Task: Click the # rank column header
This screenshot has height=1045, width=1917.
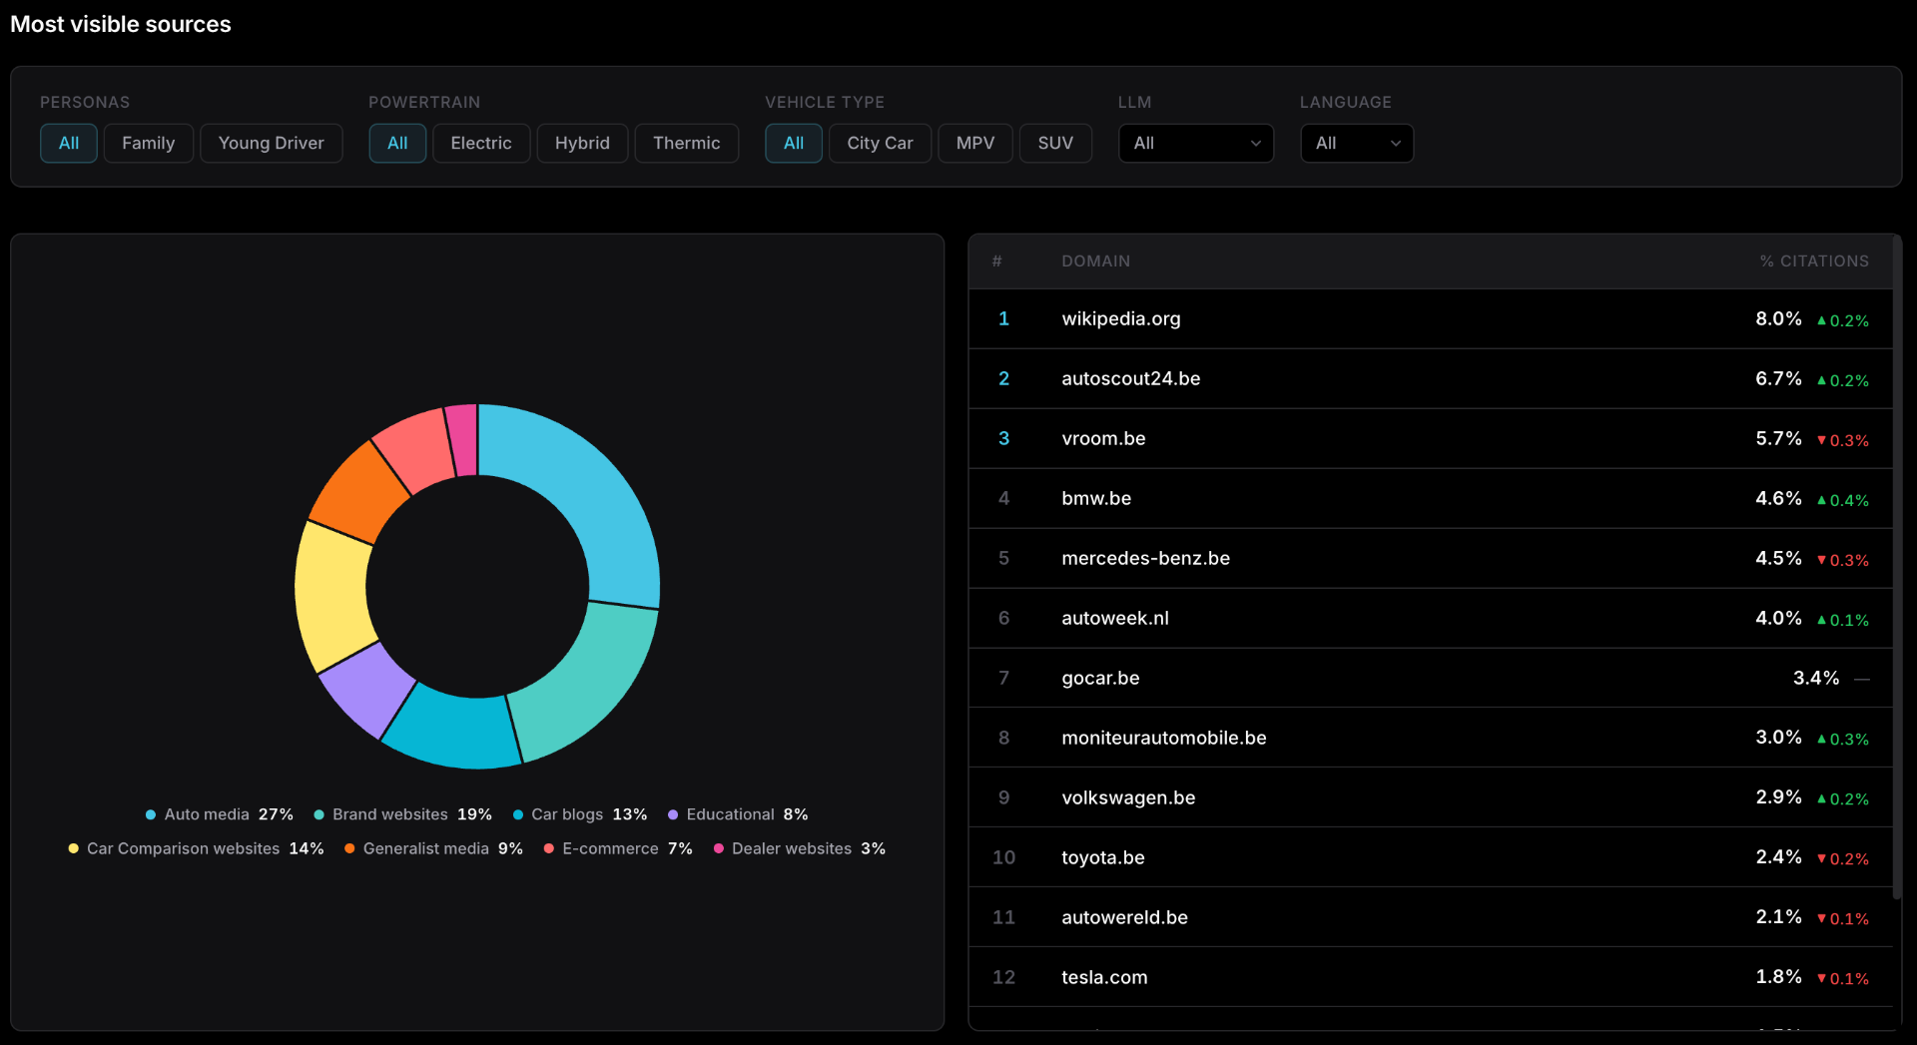Action: (x=996, y=261)
